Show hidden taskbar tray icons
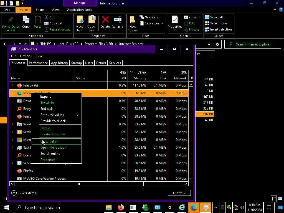This screenshot has width=284, height=213. point(216,207)
